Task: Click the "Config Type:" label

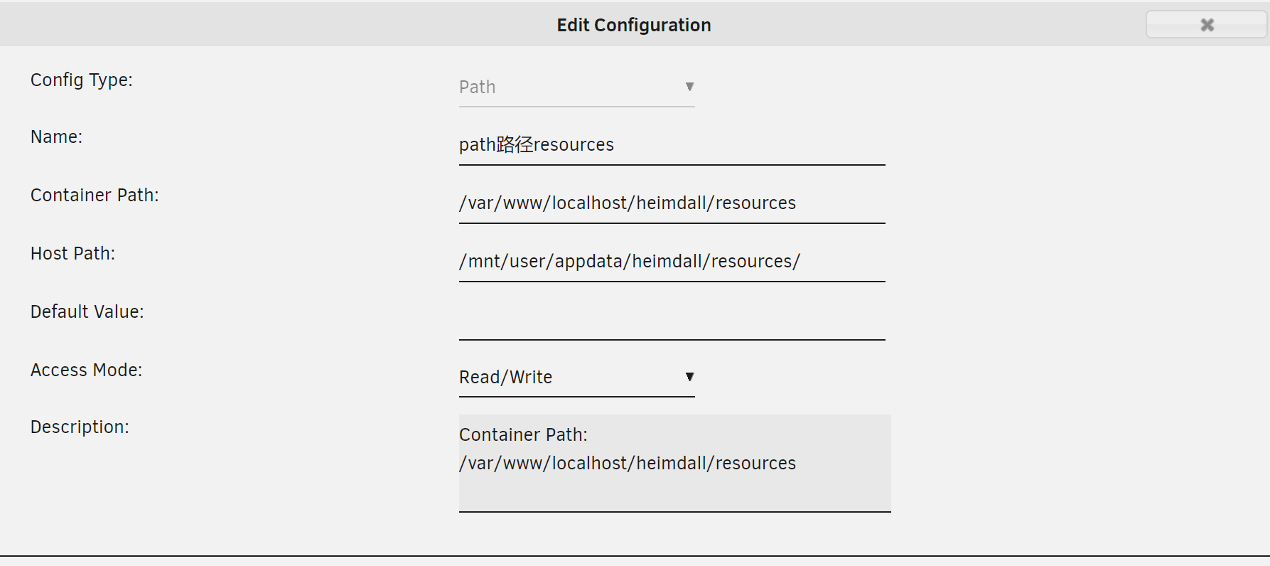Action: point(82,80)
